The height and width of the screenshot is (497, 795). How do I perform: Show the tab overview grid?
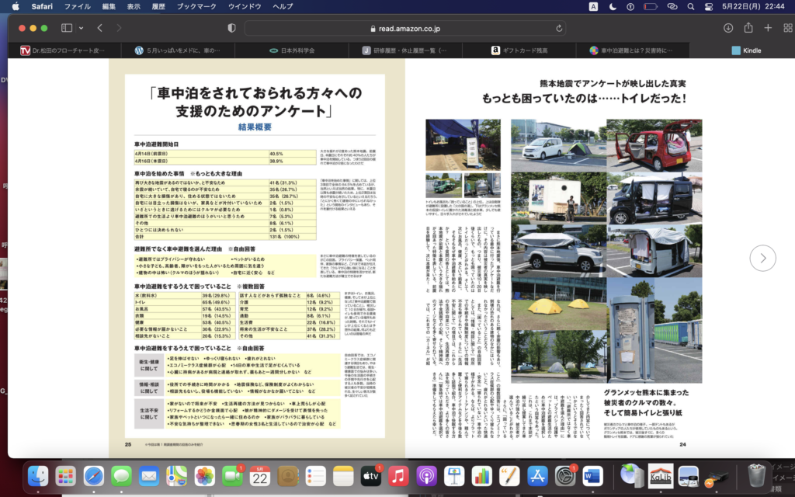pyautogui.click(x=786, y=28)
